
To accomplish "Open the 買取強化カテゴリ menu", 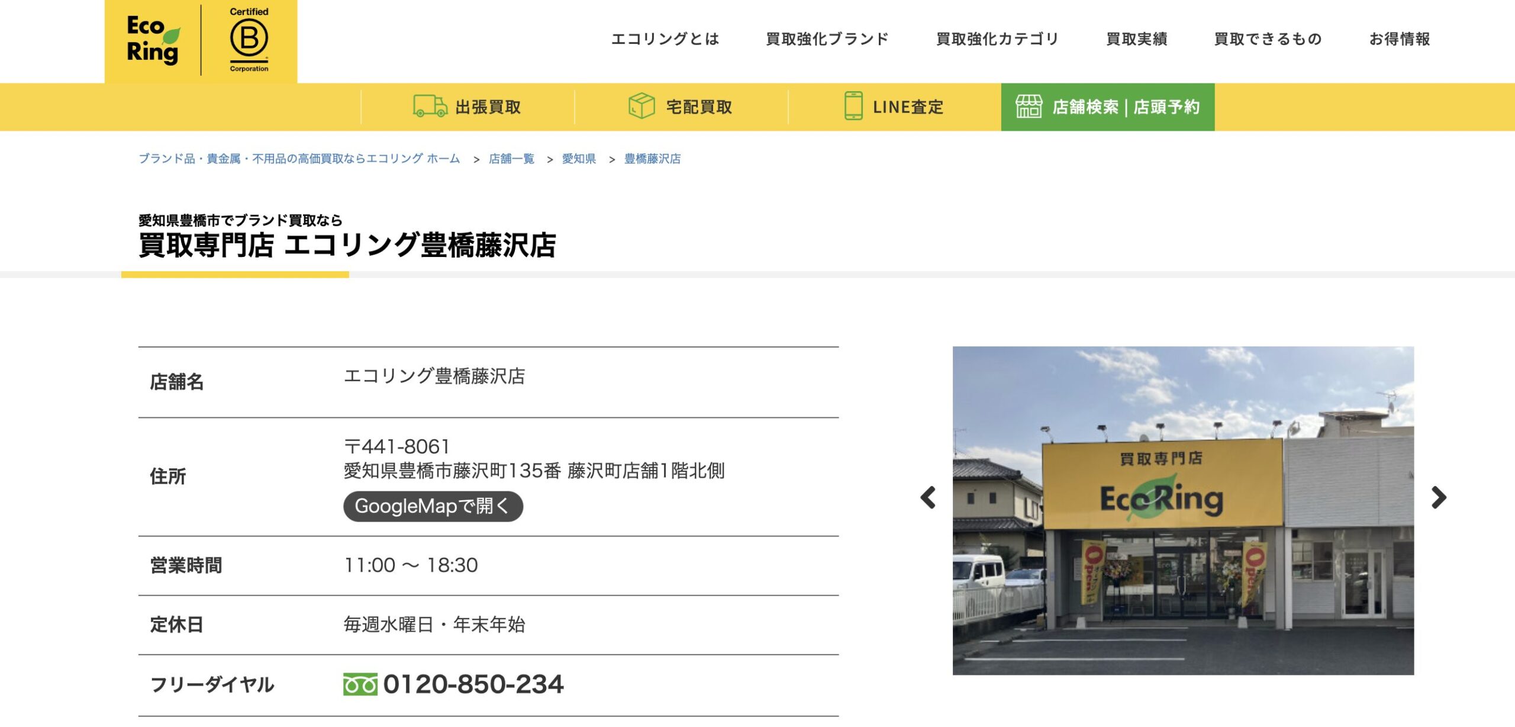I will (998, 39).
